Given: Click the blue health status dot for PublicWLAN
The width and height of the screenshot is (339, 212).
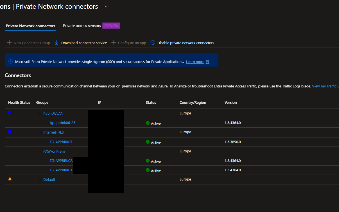Looking at the screenshot, I should click(10, 112).
